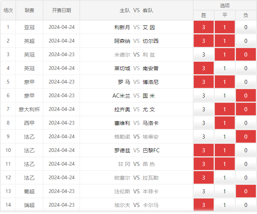The width and height of the screenshot is (257, 214).
Task: Open home team 格勒诺 link
Action: pyautogui.click(x=122, y=137)
